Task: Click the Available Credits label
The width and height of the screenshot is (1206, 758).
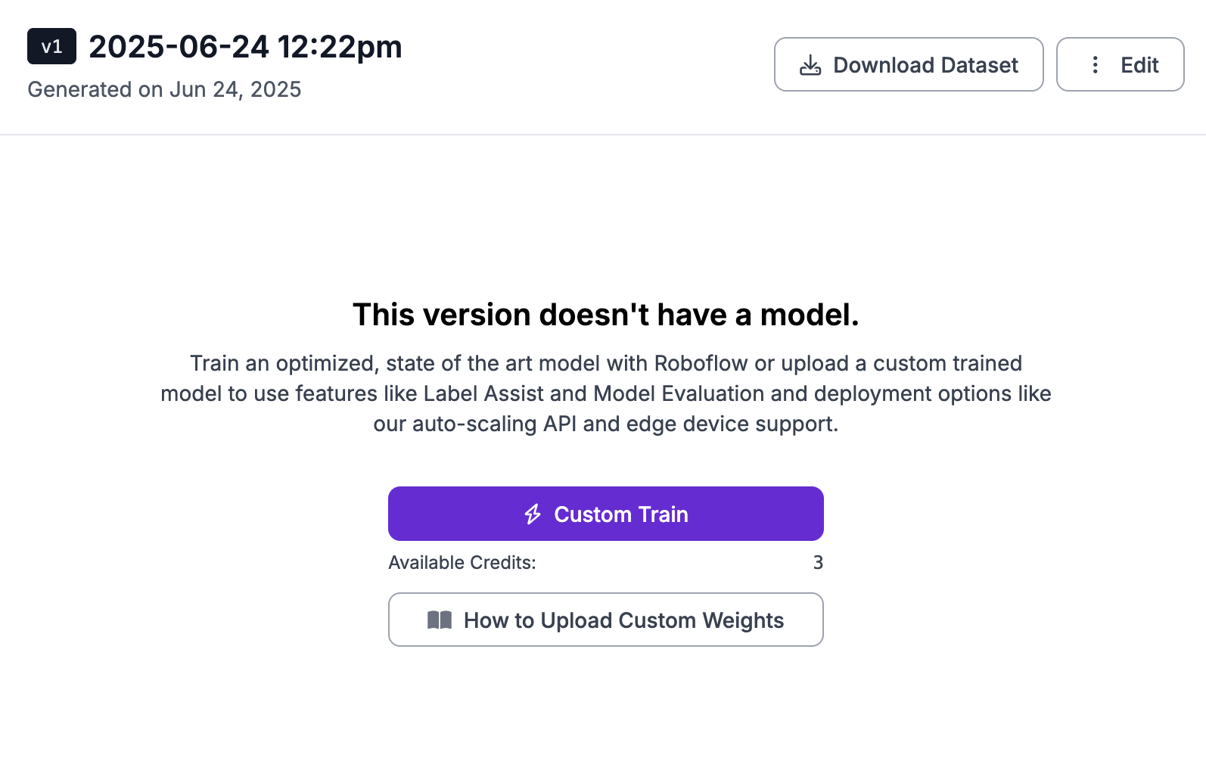Action: (x=462, y=563)
